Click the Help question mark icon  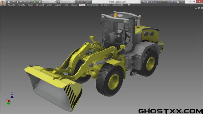[178, 2]
